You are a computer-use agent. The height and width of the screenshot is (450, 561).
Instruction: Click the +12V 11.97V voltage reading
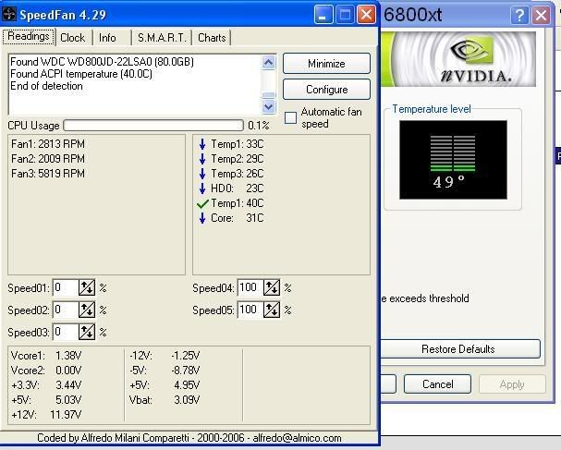coord(46,415)
